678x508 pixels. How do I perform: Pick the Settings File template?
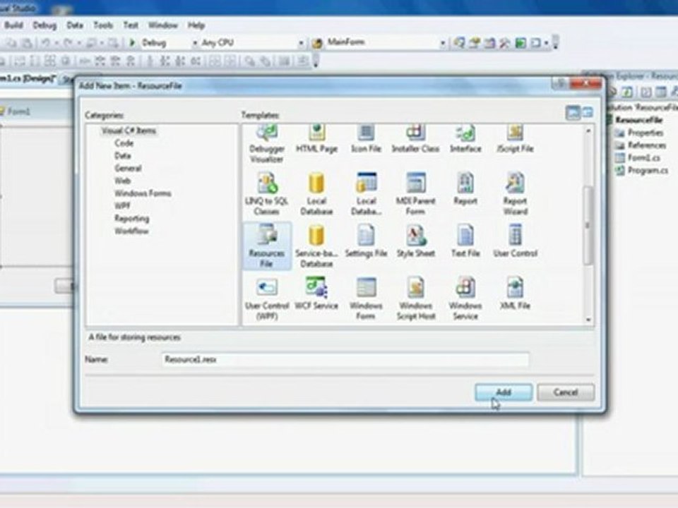366,241
